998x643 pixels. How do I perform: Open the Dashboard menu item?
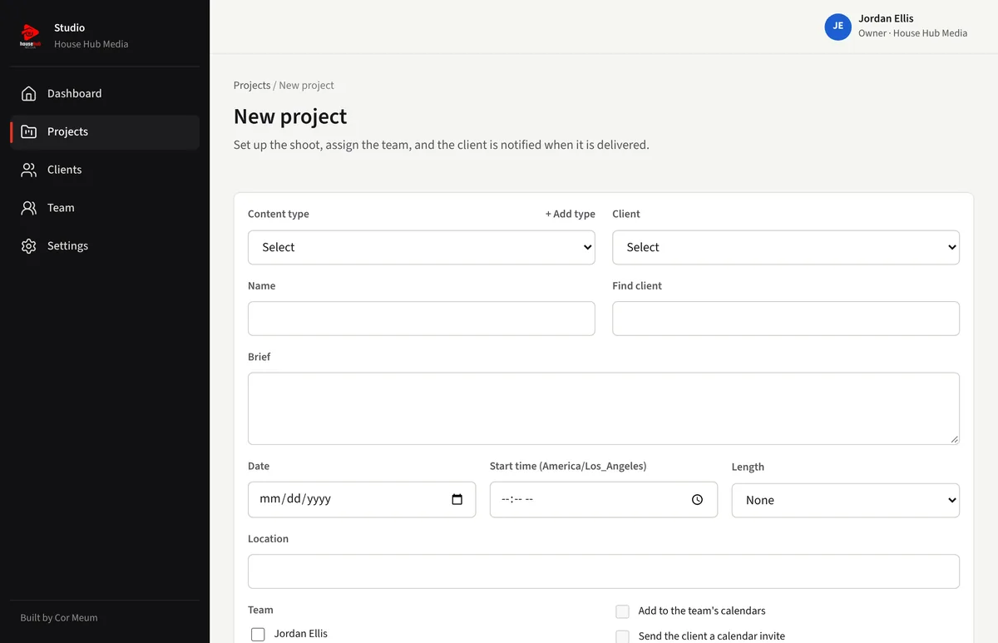[x=105, y=93]
